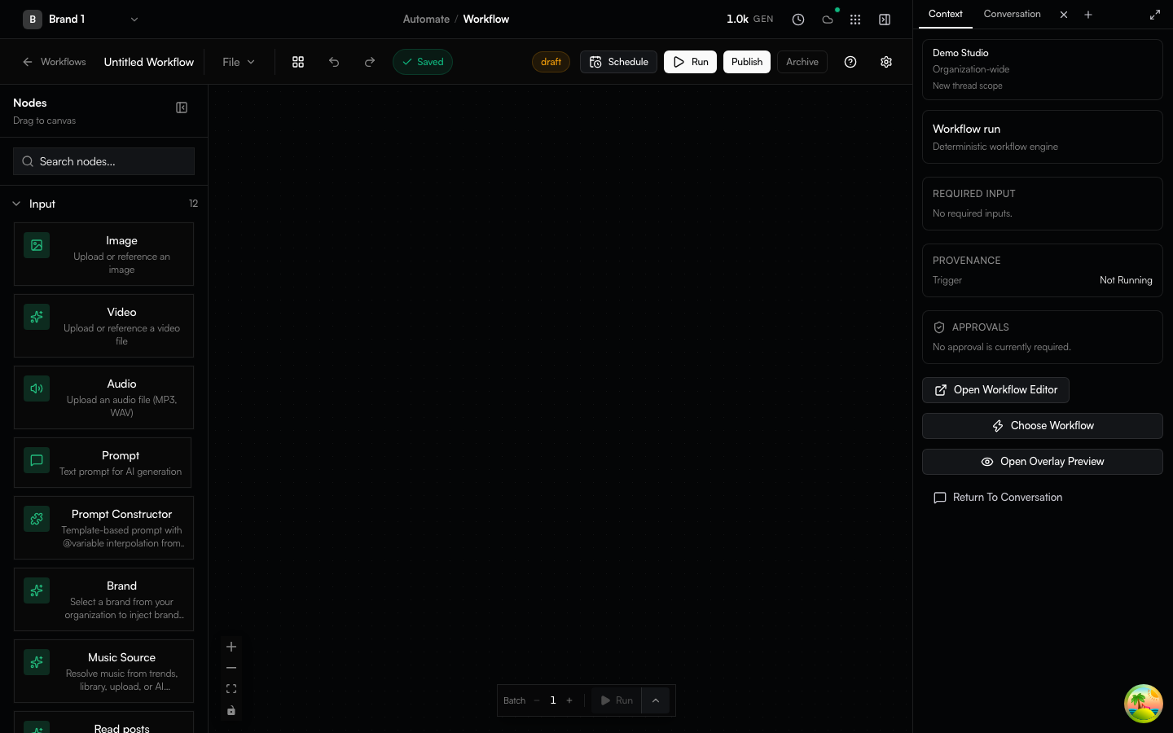Viewport: 1173px width, 733px height.
Task: Decrease the batch count
Action: 537,700
